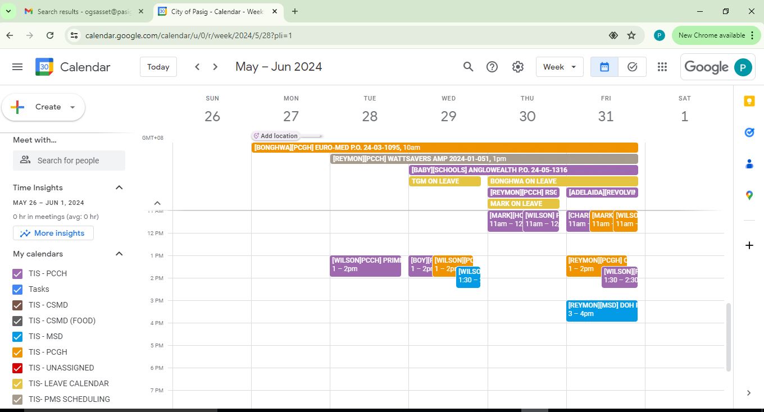The width and height of the screenshot is (764, 412).
Task: Open the main menu hamburger icon
Action: 17,67
